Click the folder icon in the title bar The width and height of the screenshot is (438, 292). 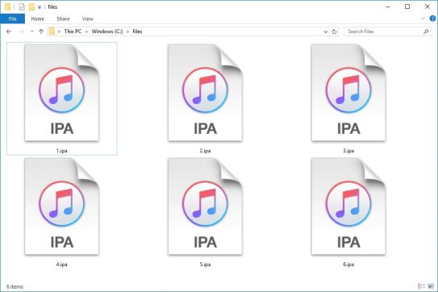[7, 7]
